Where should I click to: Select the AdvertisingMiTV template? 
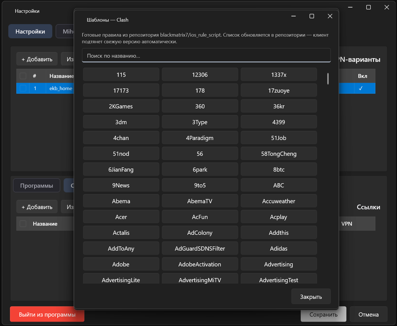(x=200, y=279)
